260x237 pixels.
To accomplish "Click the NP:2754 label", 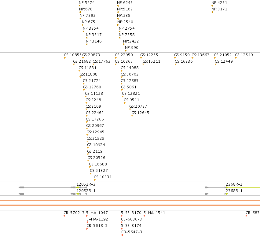I will 127,28.
